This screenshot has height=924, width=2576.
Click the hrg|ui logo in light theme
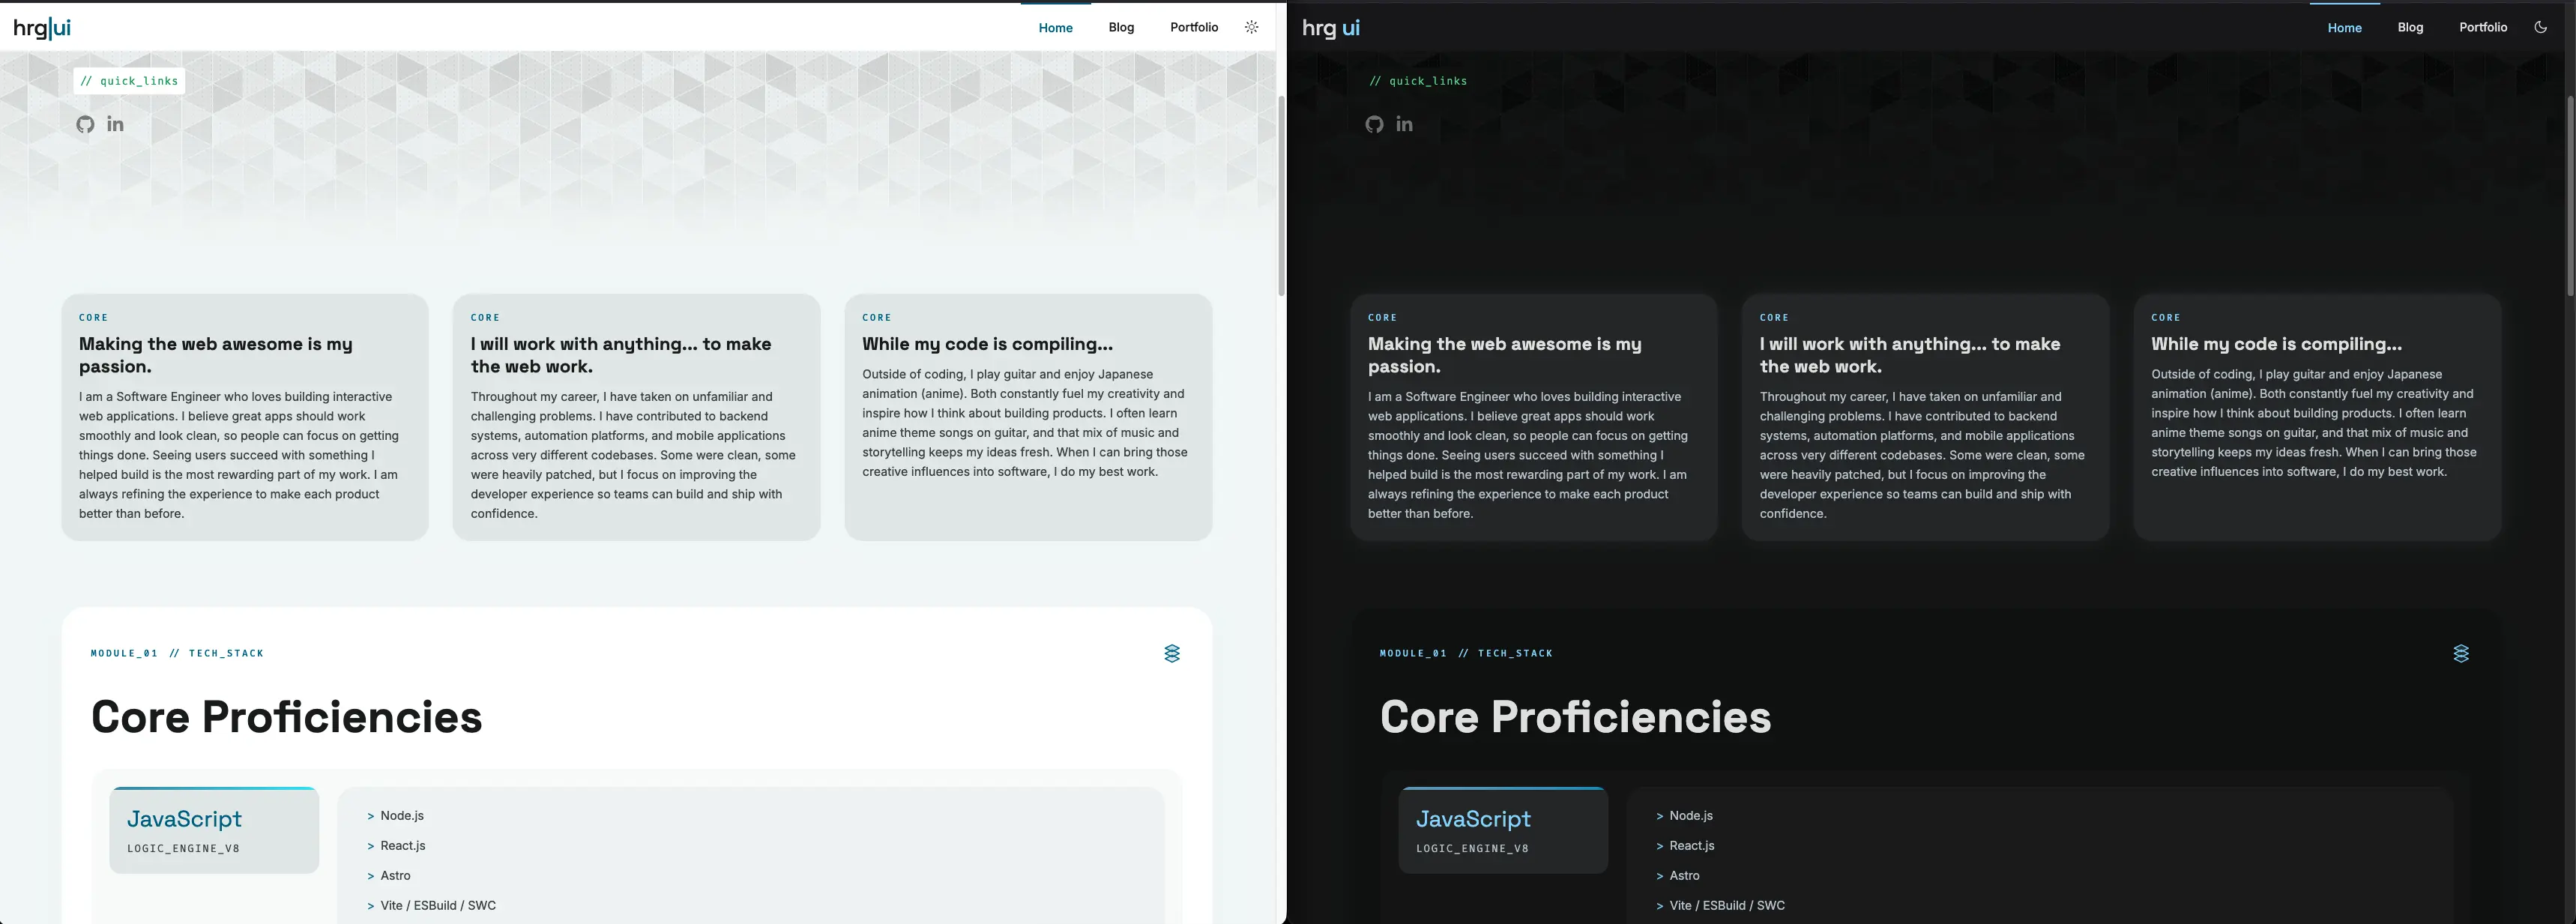click(41, 27)
